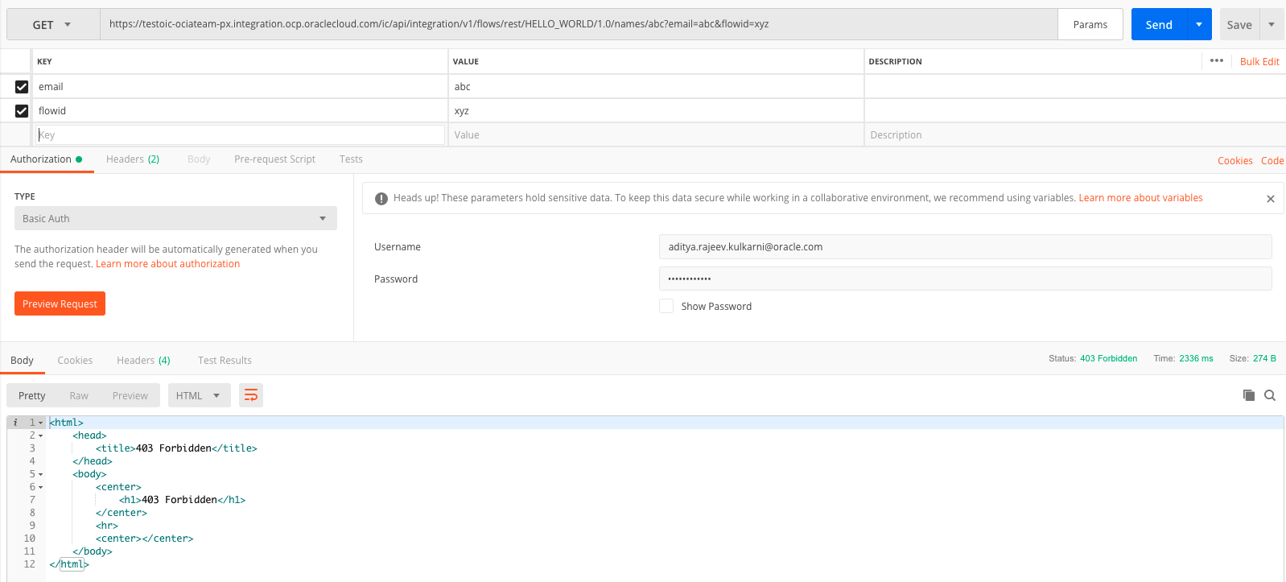Open the Send button dropdown arrow
This screenshot has height=582, width=1286.
point(1199,25)
